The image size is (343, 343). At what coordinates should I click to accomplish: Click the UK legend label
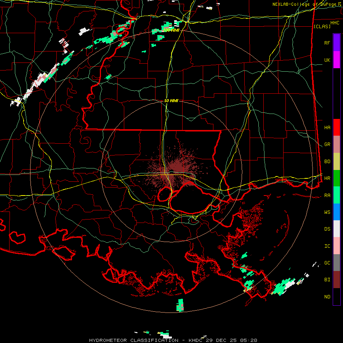tap(327, 60)
